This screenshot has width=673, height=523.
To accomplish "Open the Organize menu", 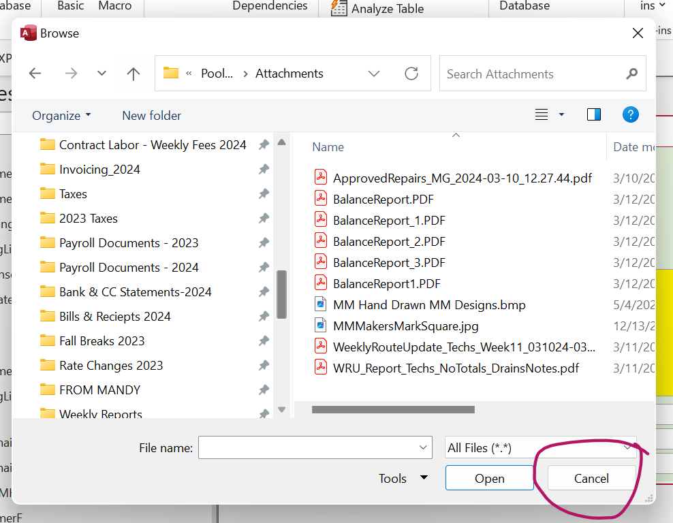I will pos(61,116).
